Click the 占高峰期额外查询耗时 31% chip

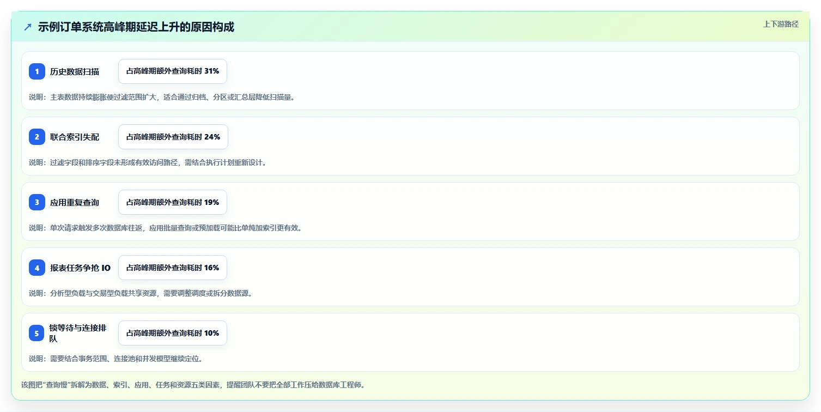click(x=173, y=71)
